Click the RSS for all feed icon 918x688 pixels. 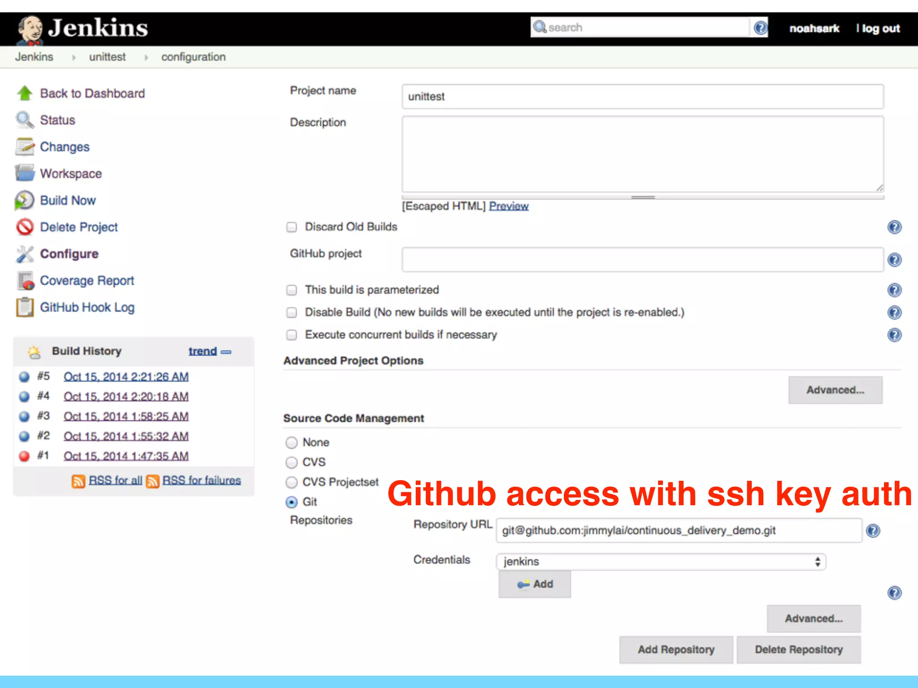click(78, 481)
